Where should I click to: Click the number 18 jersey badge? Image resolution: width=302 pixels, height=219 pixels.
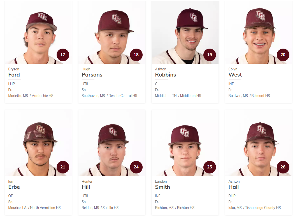[136, 55]
